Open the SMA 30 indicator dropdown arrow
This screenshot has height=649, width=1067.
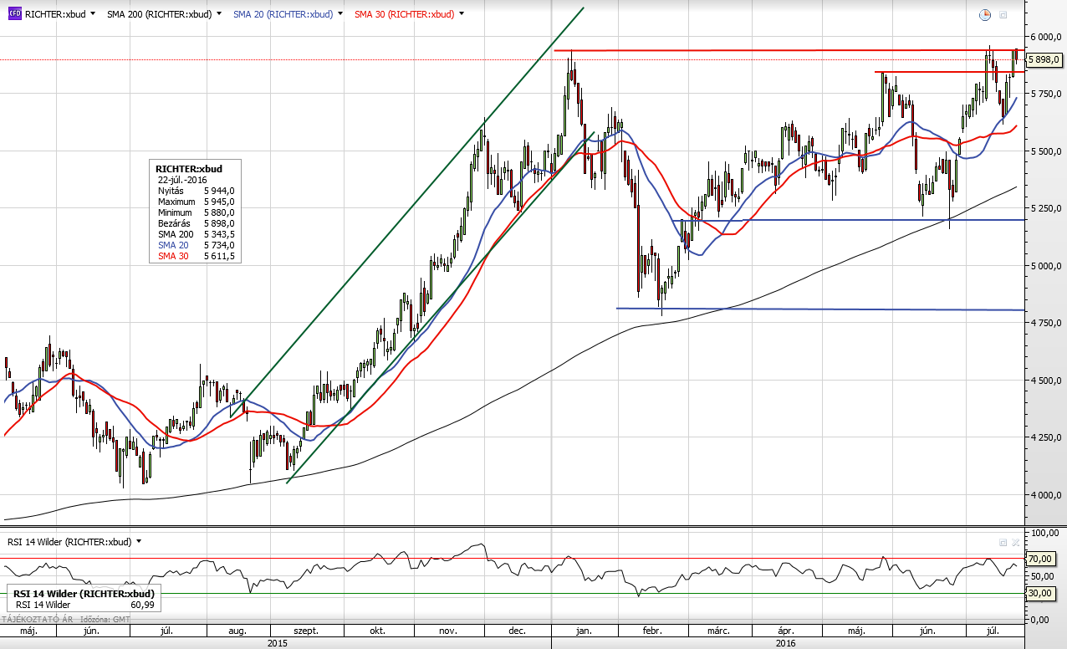tap(462, 14)
